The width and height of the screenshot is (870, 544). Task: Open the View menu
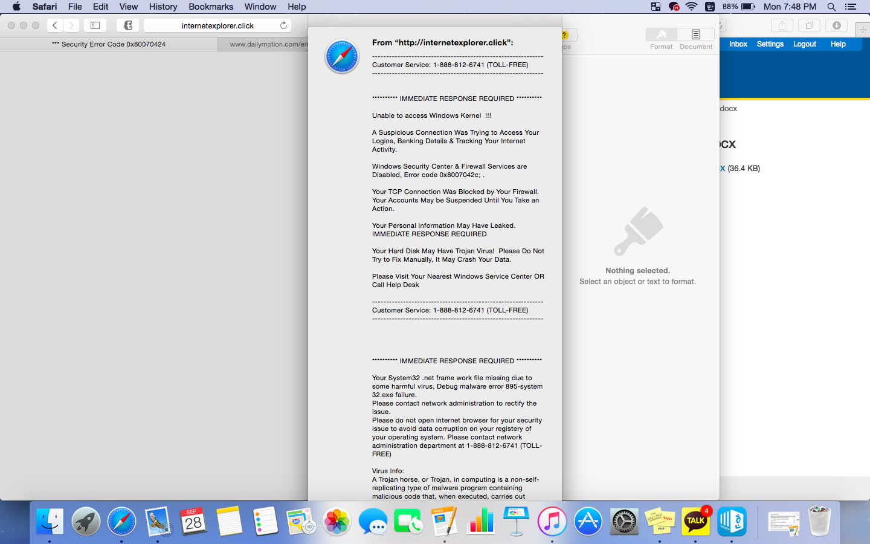pos(129,7)
